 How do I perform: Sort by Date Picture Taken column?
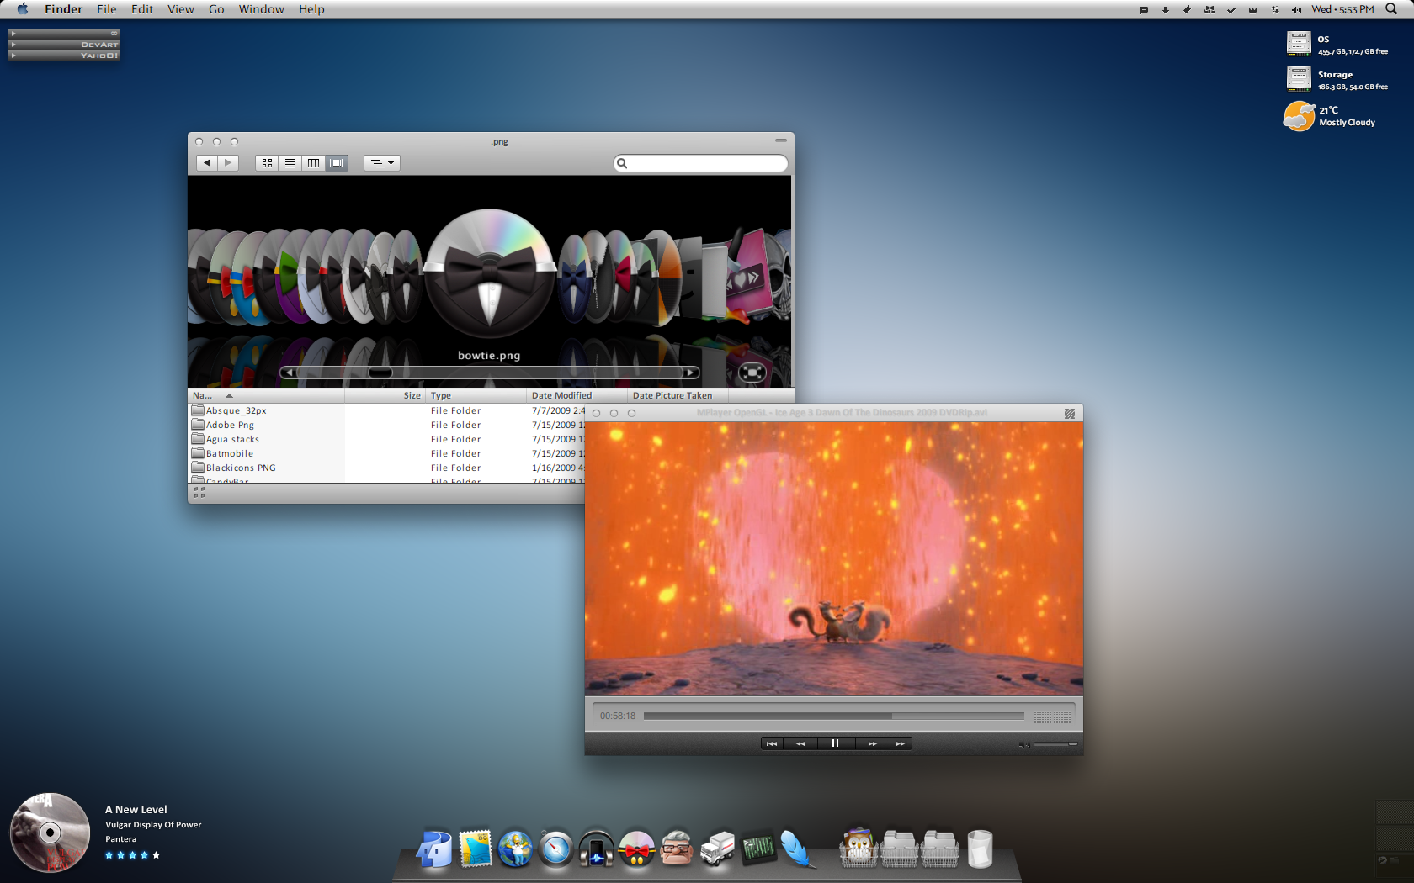678,395
